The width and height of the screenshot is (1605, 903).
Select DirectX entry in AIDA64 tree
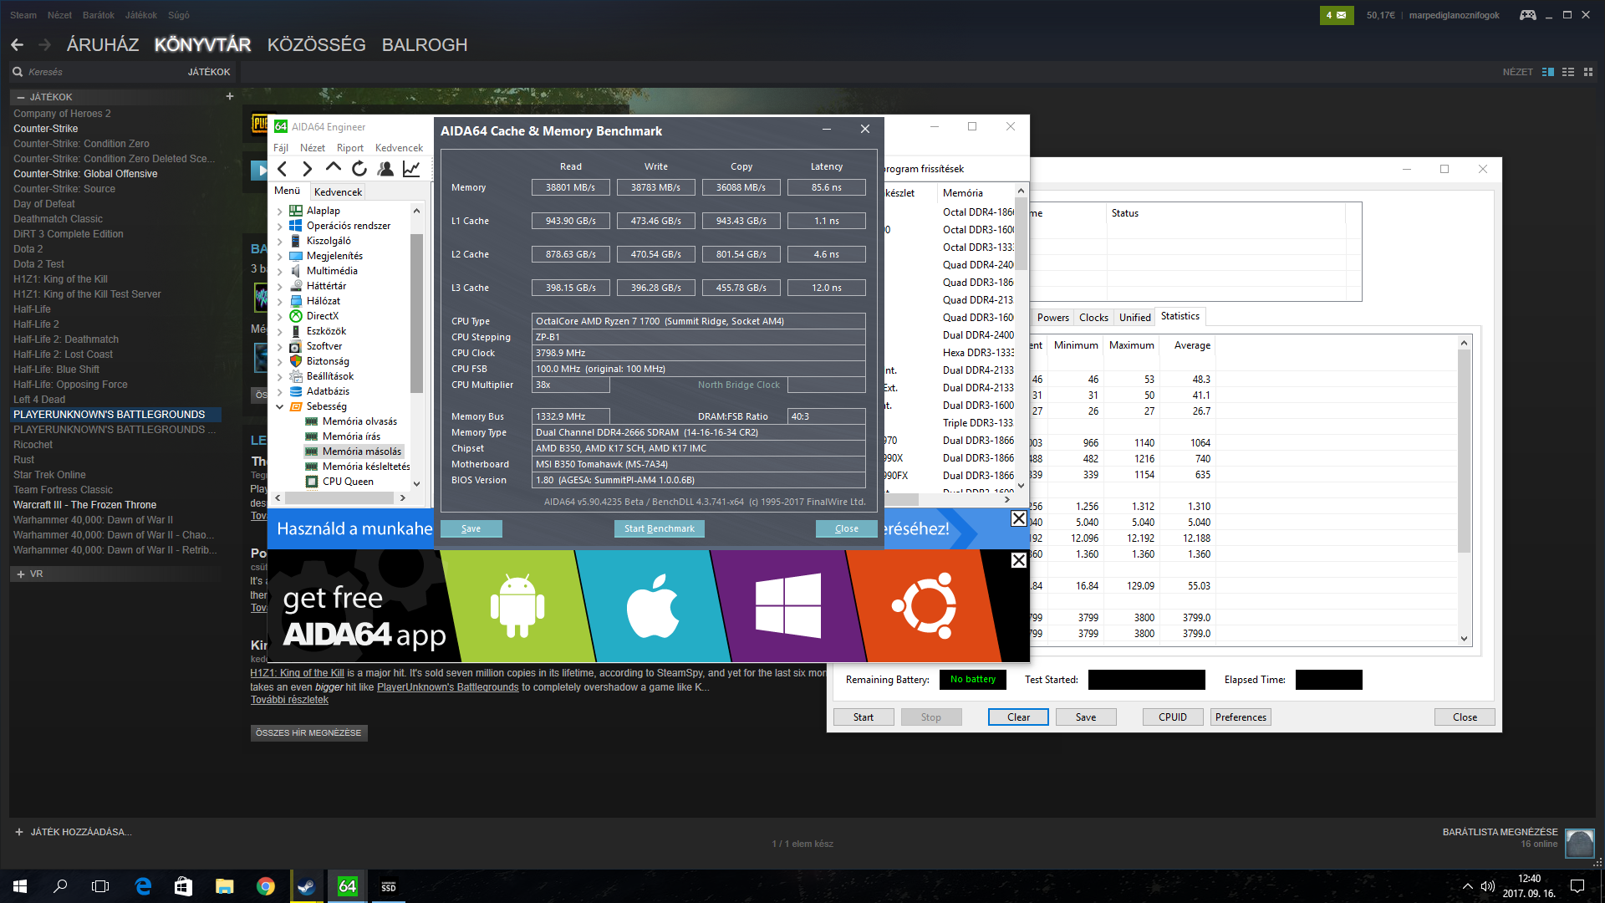click(322, 316)
